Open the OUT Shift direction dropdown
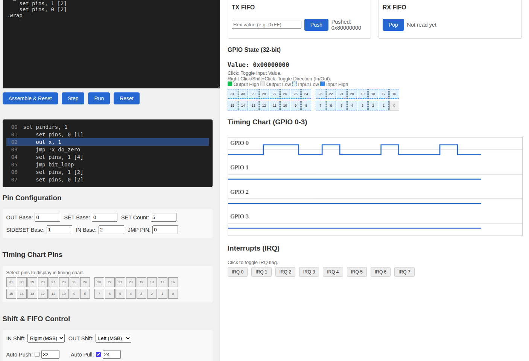 [x=113, y=338]
